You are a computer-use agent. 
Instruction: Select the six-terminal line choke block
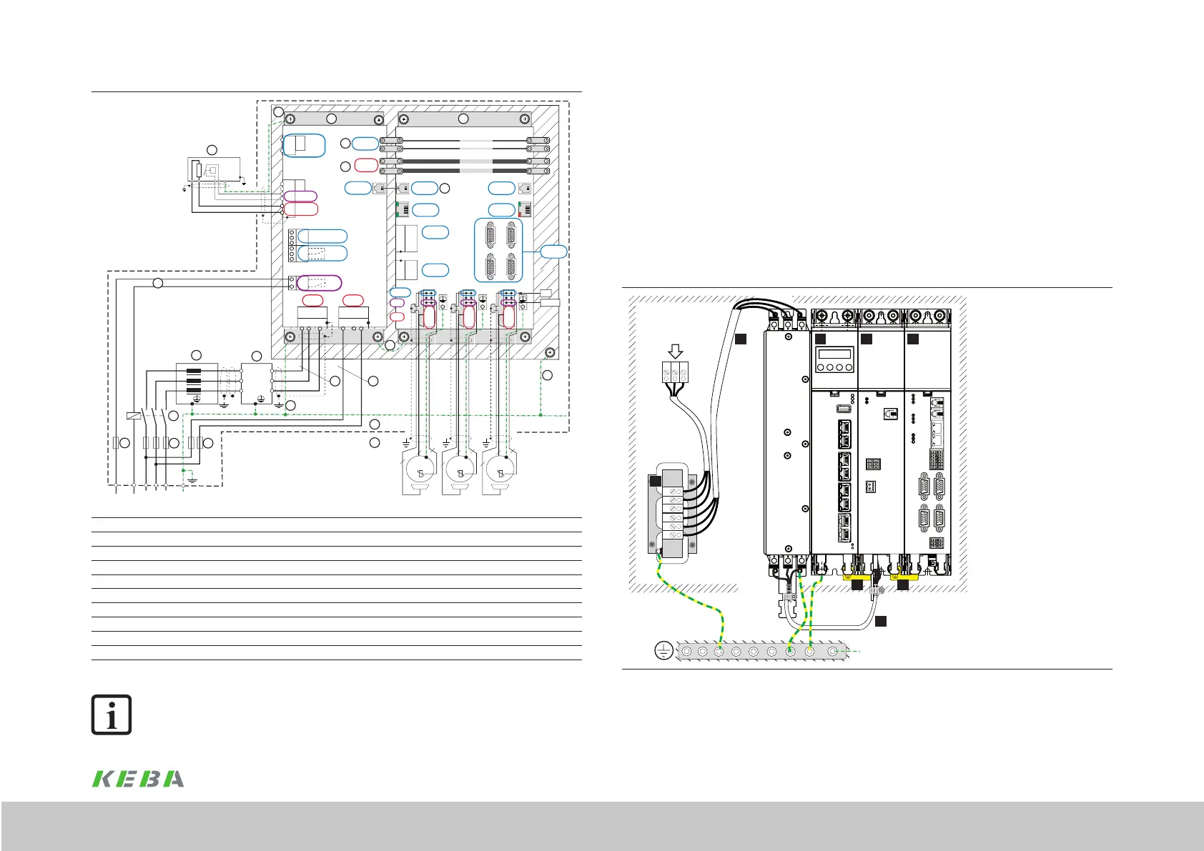coord(673,512)
